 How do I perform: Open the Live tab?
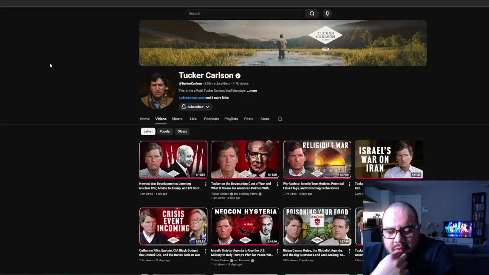(x=193, y=119)
